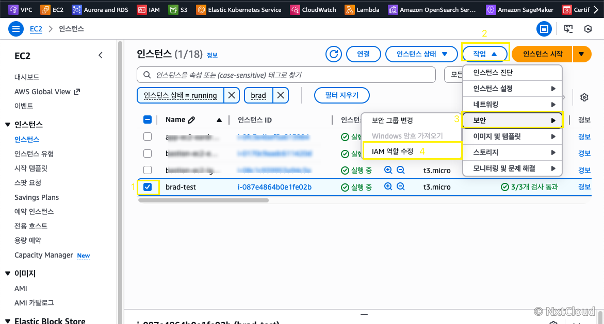Screen dimensions: 604x324
Task: Open the CloudWatch shortcut icon
Action: pos(295,10)
